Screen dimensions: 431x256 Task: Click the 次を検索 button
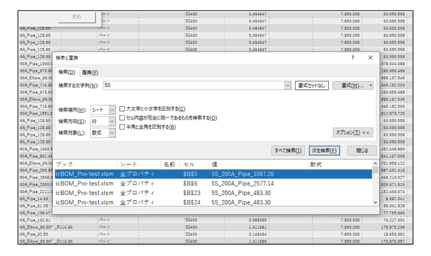[324, 151]
